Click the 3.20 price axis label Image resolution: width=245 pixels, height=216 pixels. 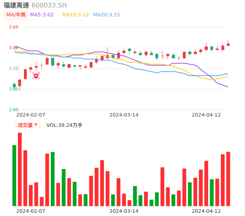click(x=14, y=68)
